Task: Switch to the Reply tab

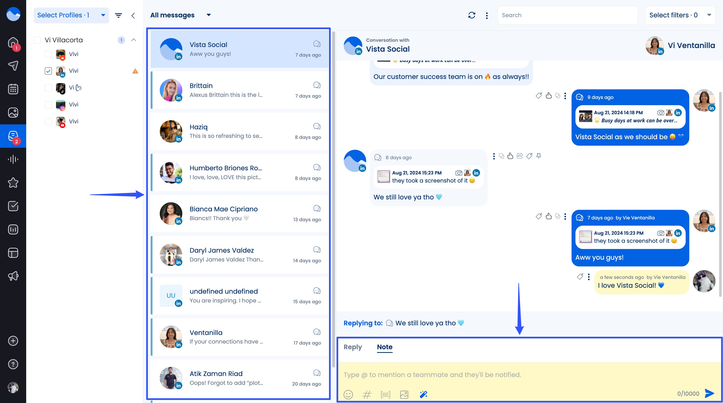Action: coord(352,347)
